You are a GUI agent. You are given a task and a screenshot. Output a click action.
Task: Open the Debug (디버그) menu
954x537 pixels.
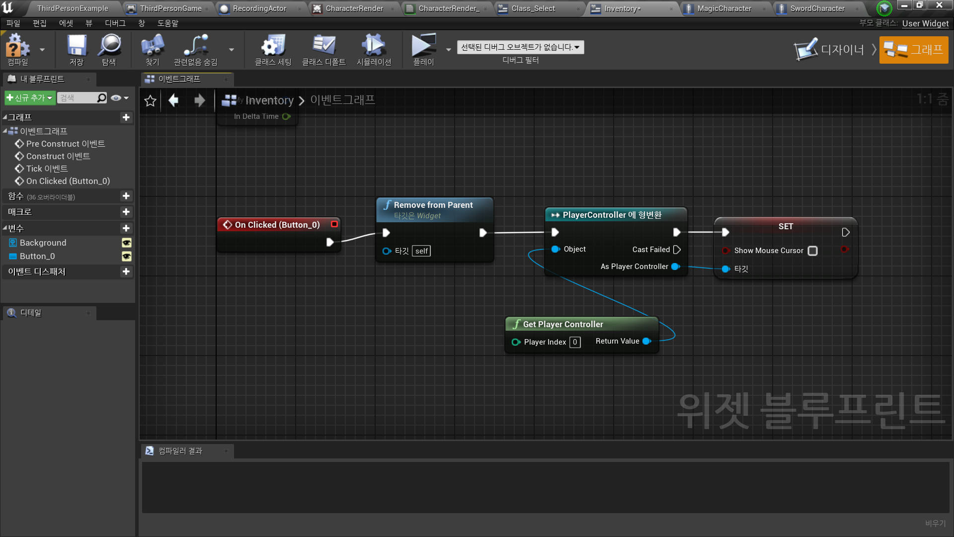click(x=115, y=23)
